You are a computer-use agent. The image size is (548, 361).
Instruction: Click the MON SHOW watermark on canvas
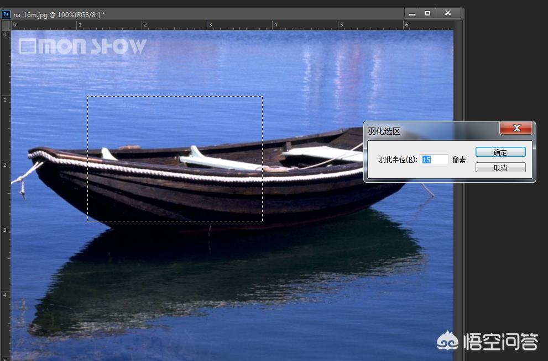coord(83,46)
